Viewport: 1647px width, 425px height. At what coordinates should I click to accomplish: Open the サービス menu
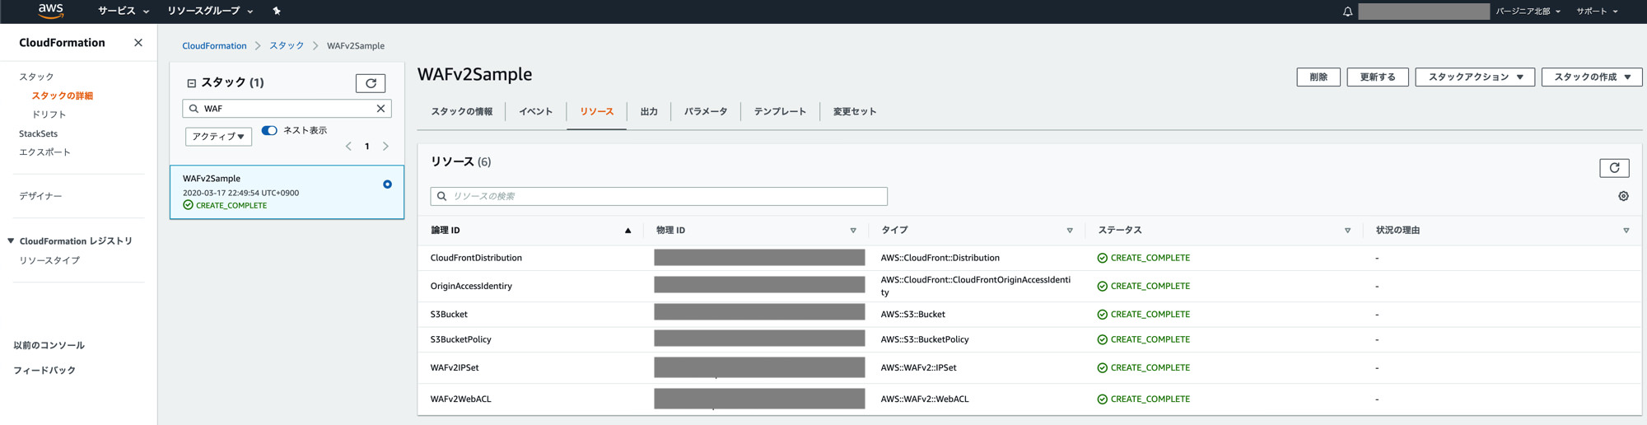[x=124, y=11]
